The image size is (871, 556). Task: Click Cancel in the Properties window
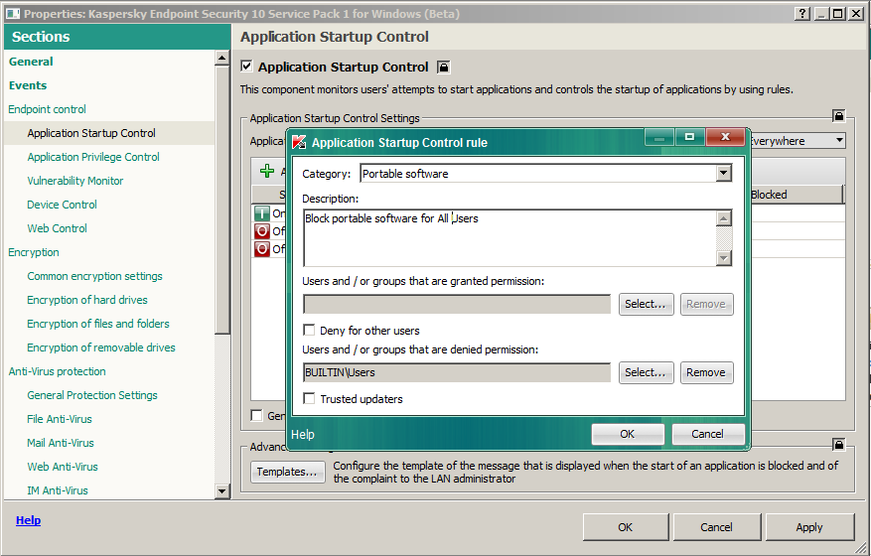717,527
